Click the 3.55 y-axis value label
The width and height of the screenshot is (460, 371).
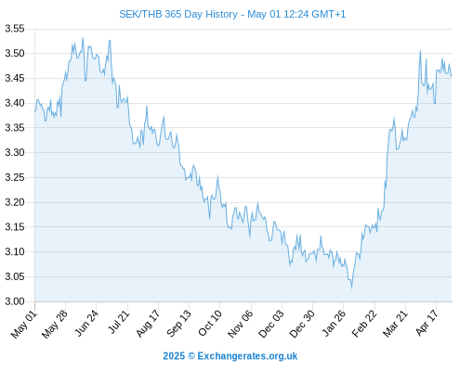point(15,29)
